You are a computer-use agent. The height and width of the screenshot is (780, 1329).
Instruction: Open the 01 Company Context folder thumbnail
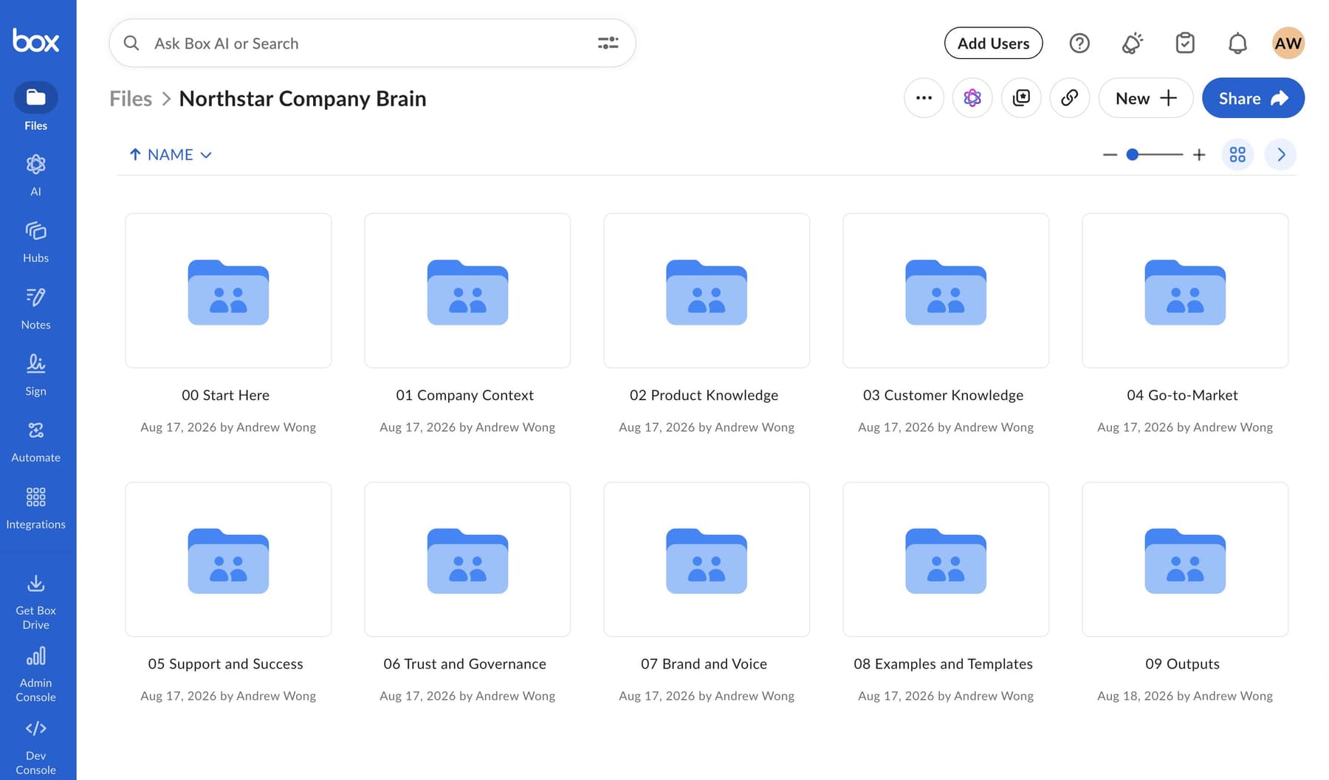467,291
